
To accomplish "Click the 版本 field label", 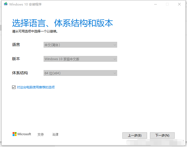I will coord(16,59).
